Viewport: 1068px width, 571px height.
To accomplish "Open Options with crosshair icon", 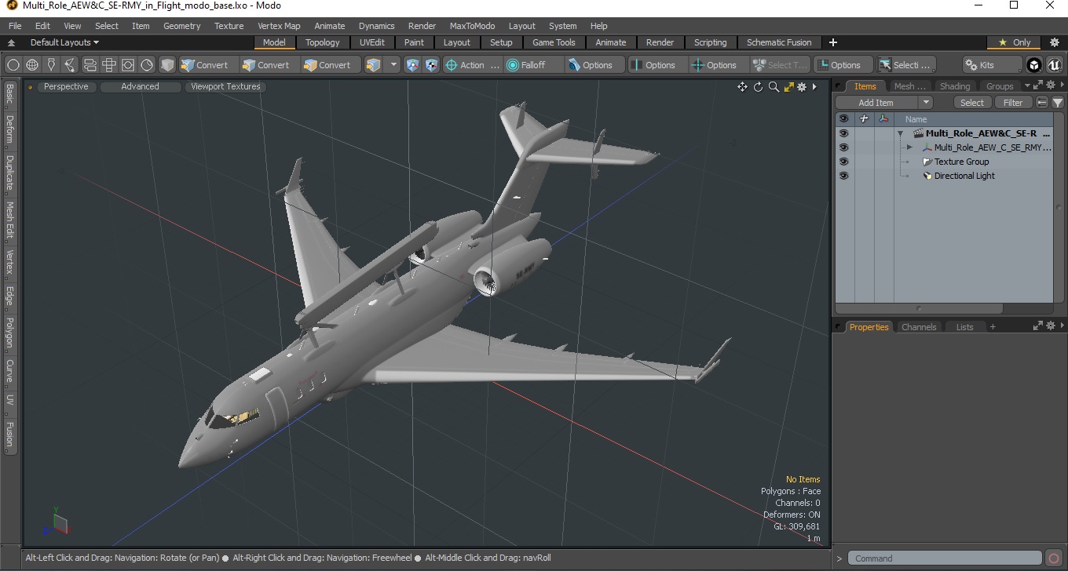I will 718,65.
